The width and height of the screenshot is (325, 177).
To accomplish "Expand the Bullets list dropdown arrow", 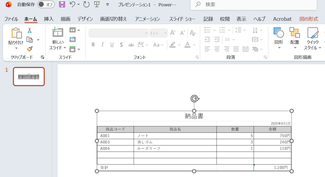I will 214,30.
